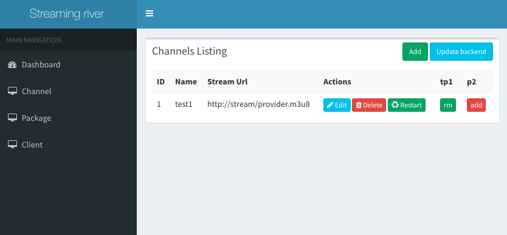Click the trash icon on Delete button
The image size is (507, 235).
point(359,105)
